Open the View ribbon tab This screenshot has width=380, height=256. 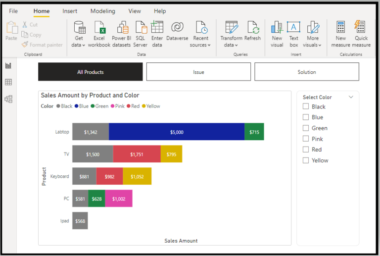click(135, 11)
